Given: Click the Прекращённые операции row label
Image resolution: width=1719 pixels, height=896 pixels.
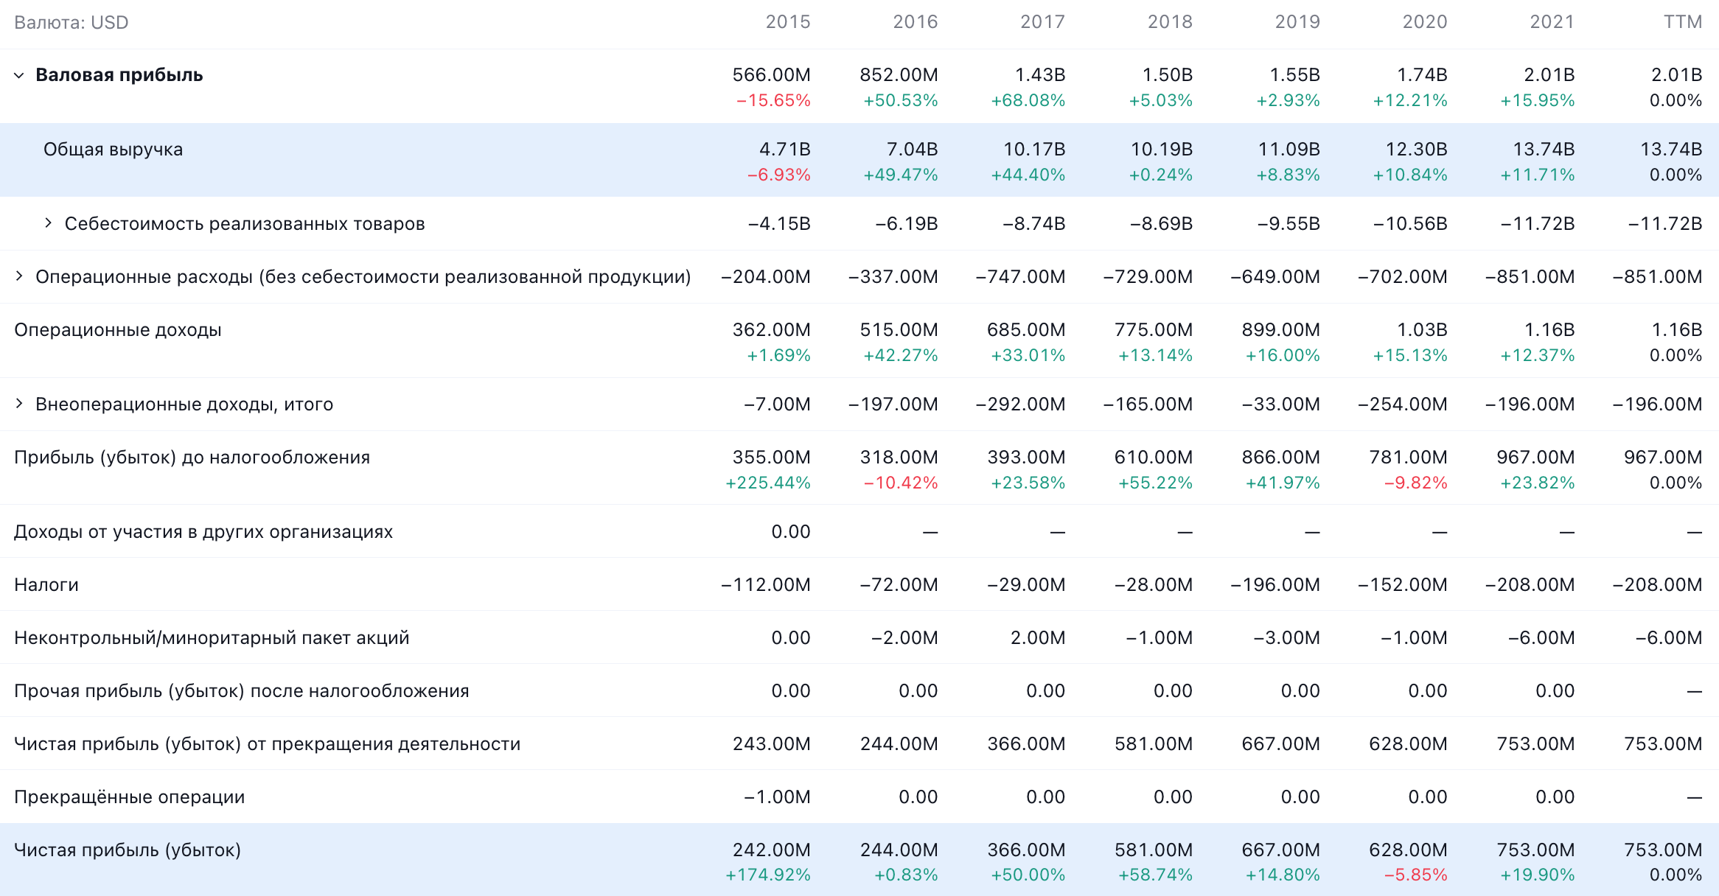Looking at the screenshot, I should coord(130,797).
